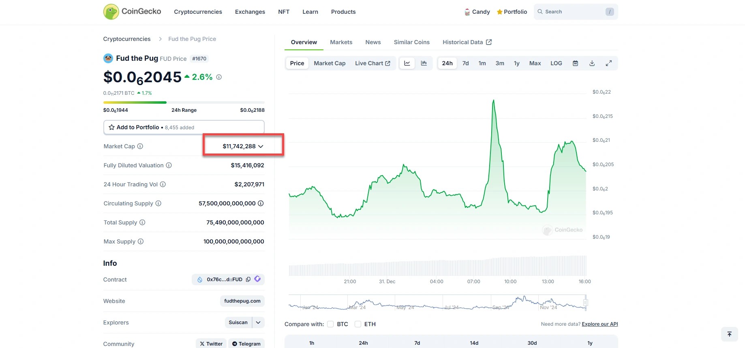The height and width of the screenshot is (348, 745).
Task: Enable the BTC compare checkbox
Action: (x=330, y=324)
